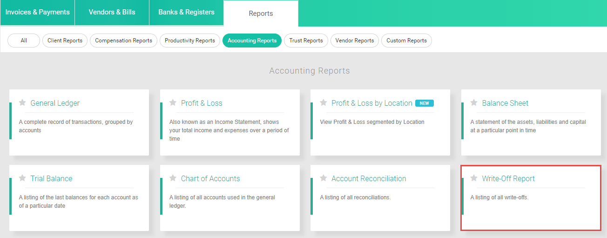Image resolution: width=607 pixels, height=238 pixels.
Task: Favorite the Trial Balance report star
Action: coord(22,178)
